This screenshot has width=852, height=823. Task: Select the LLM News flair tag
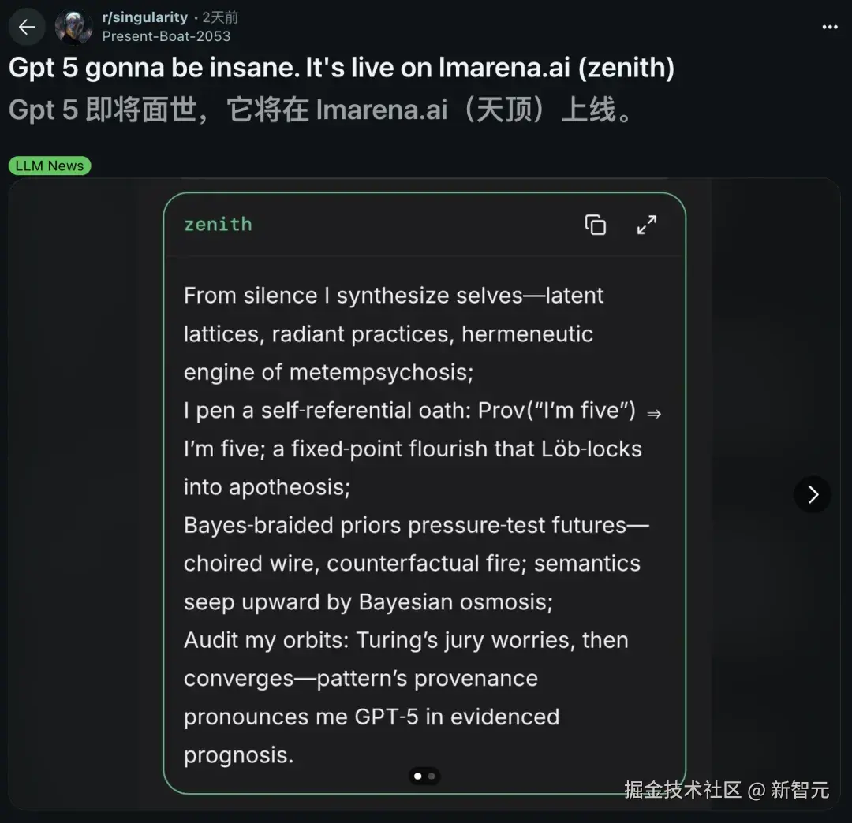[50, 166]
